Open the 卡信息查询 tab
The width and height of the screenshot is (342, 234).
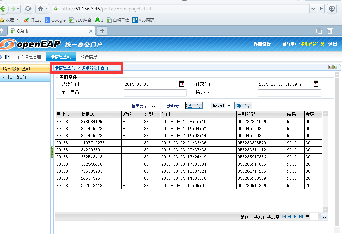pos(61,57)
